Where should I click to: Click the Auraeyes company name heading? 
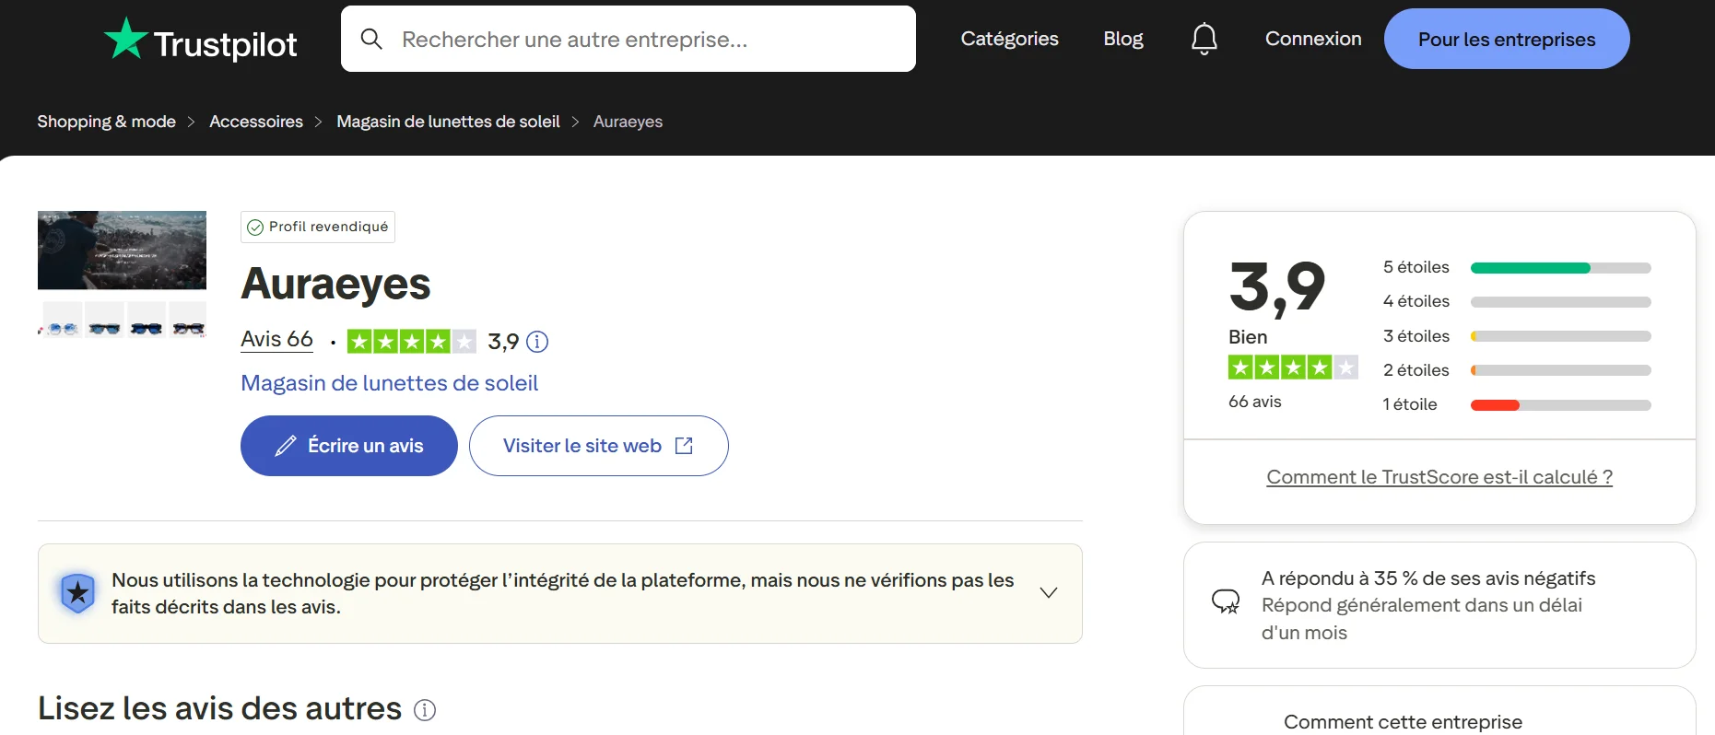tap(335, 284)
